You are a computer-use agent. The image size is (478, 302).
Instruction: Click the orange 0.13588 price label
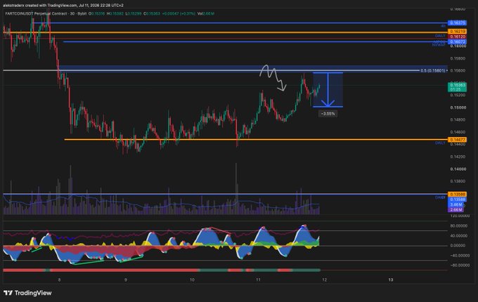pyautogui.click(x=457, y=195)
